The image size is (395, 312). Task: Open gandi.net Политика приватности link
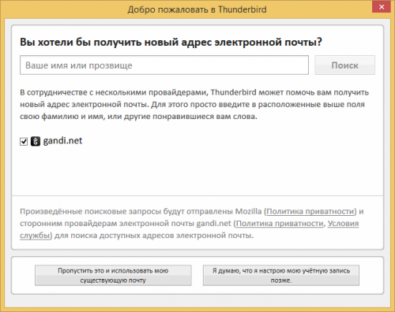pyautogui.click(x=280, y=224)
